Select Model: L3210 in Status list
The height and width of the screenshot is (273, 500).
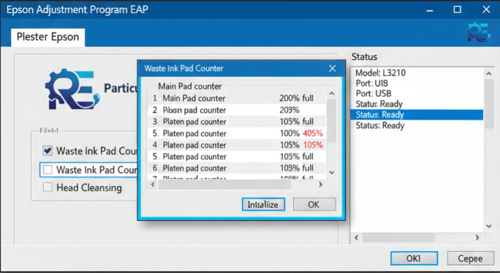tap(416, 73)
